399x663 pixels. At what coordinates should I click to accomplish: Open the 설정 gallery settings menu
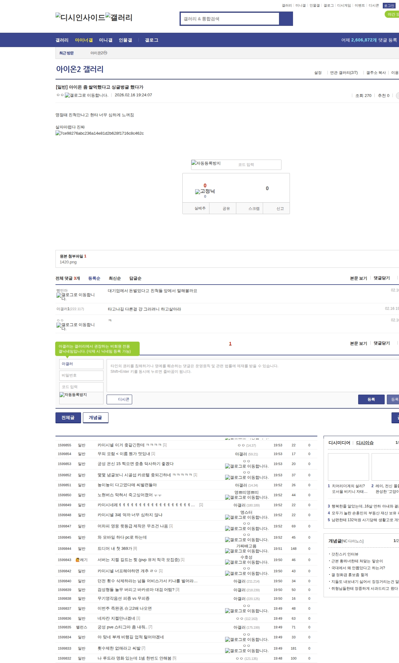[318, 73]
